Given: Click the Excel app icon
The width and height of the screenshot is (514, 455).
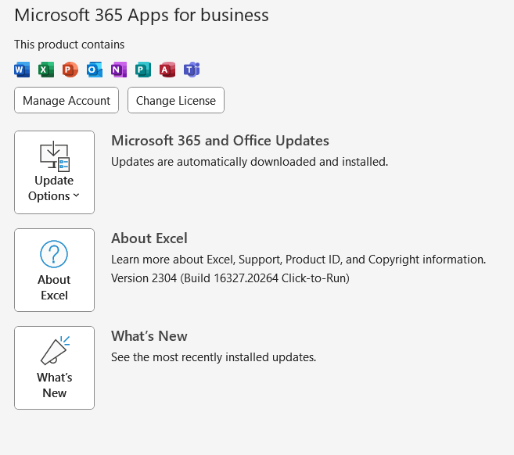Looking at the screenshot, I should 46,70.
